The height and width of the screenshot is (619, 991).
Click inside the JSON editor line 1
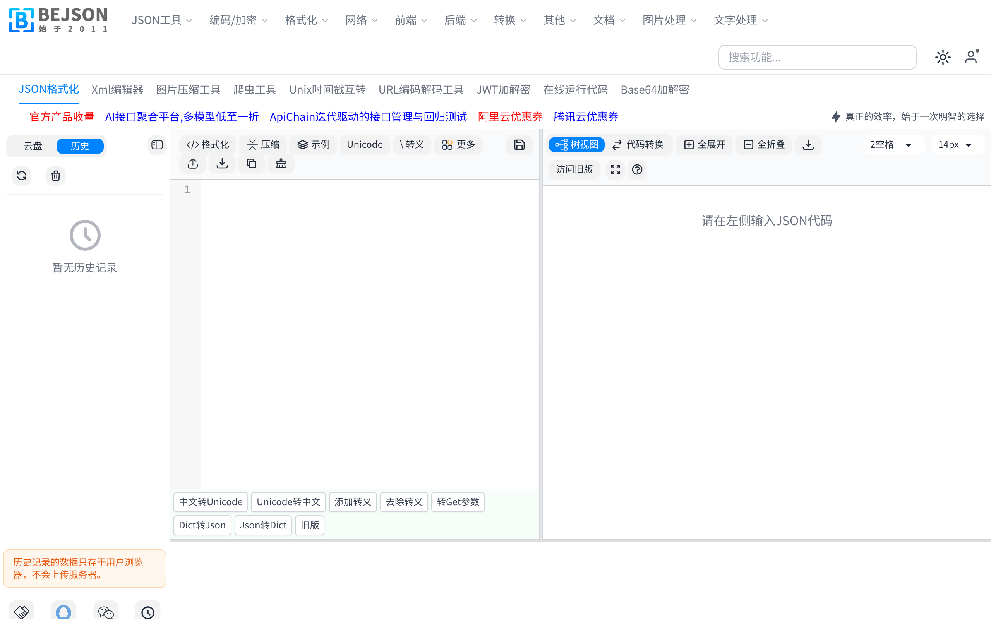pos(369,189)
